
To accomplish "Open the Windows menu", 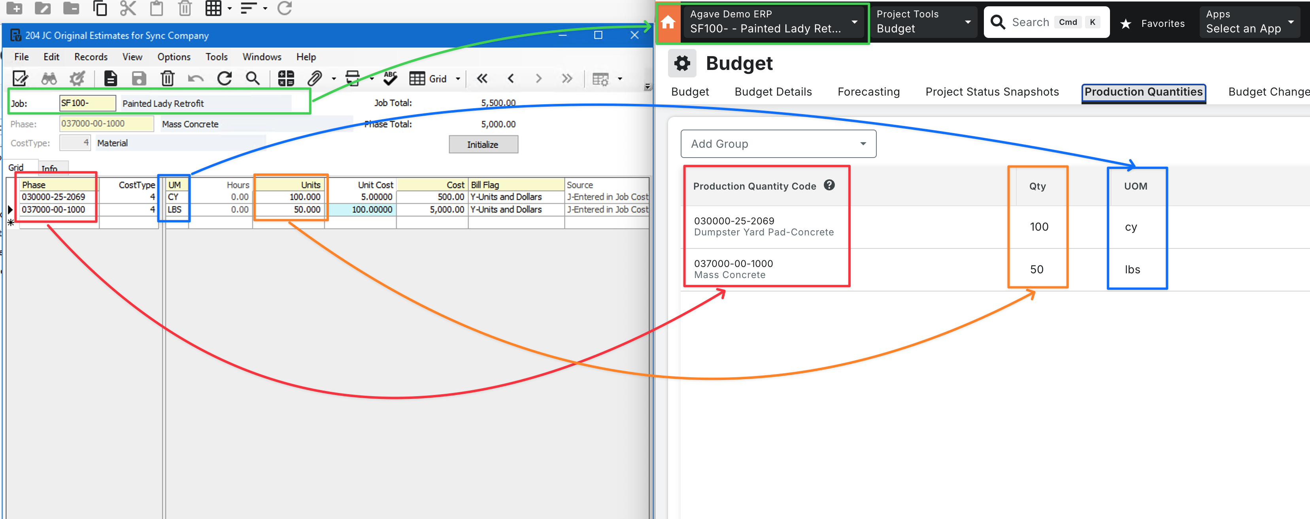I will coord(262,57).
